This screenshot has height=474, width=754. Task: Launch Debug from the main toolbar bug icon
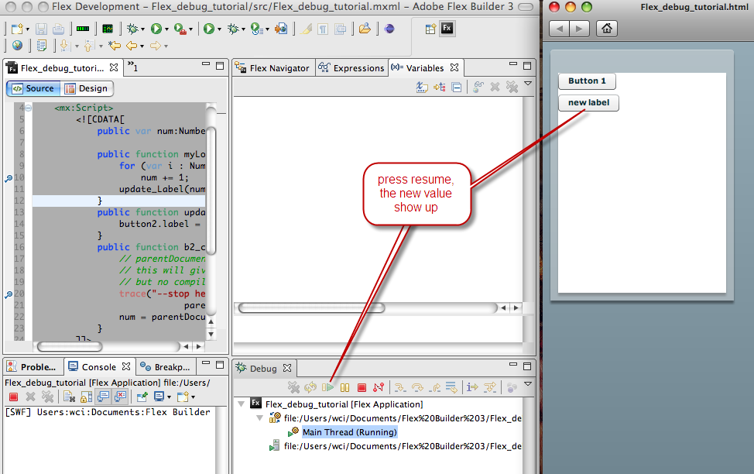pos(132,28)
